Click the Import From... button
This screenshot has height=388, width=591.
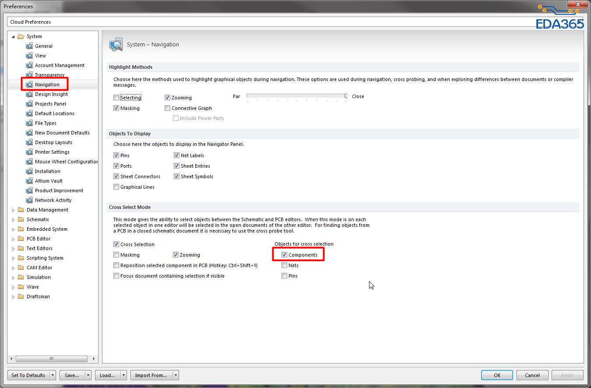151,375
